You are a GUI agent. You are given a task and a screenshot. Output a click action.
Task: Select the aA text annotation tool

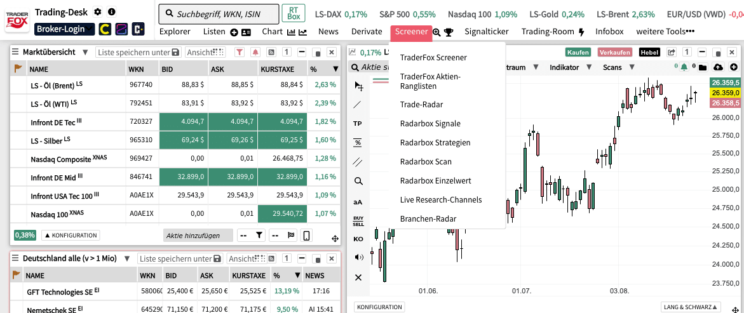click(x=358, y=202)
